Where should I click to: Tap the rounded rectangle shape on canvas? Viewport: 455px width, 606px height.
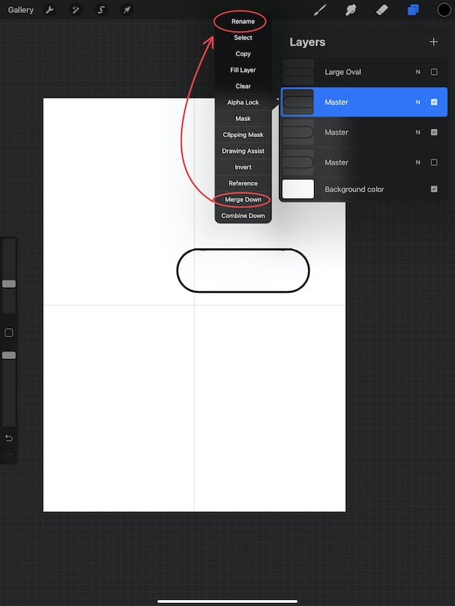[243, 270]
